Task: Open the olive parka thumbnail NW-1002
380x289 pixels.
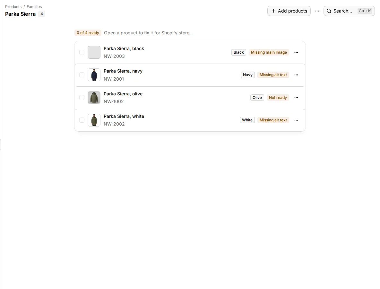Action: pos(94,98)
